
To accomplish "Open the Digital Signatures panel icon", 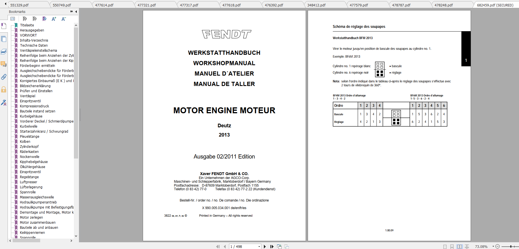I will pyautogui.click(x=4, y=103).
